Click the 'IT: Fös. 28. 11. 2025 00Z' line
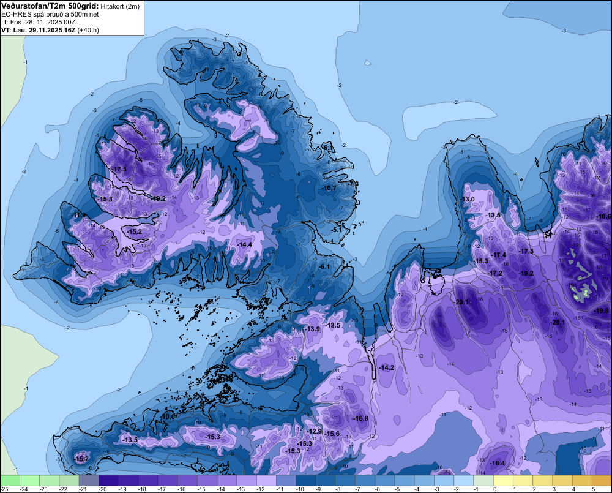Image resolution: width=612 pixels, height=493 pixels. pos(38,22)
